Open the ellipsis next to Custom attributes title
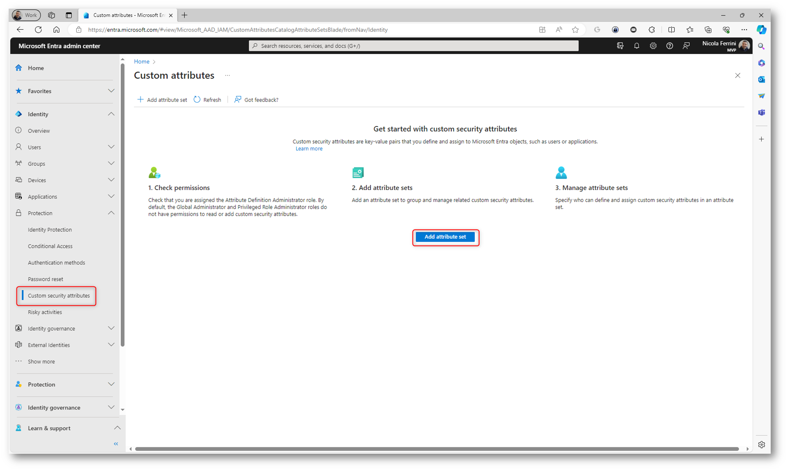 click(x=227, y=75)
